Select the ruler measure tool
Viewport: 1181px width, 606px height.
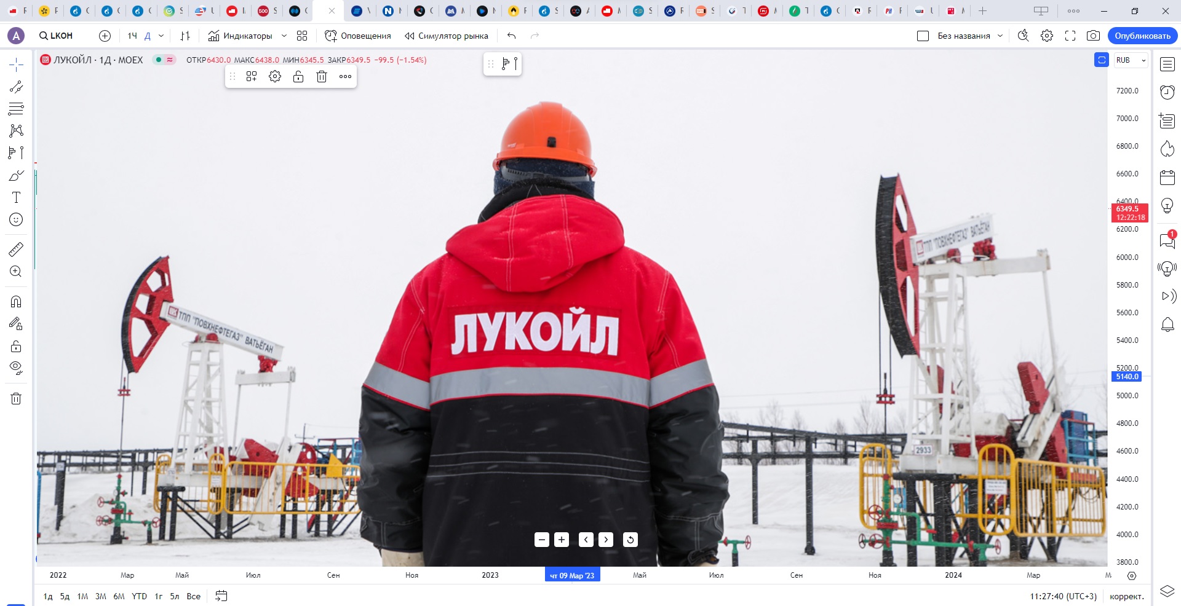pyautogui.click(x=16, y=249)
